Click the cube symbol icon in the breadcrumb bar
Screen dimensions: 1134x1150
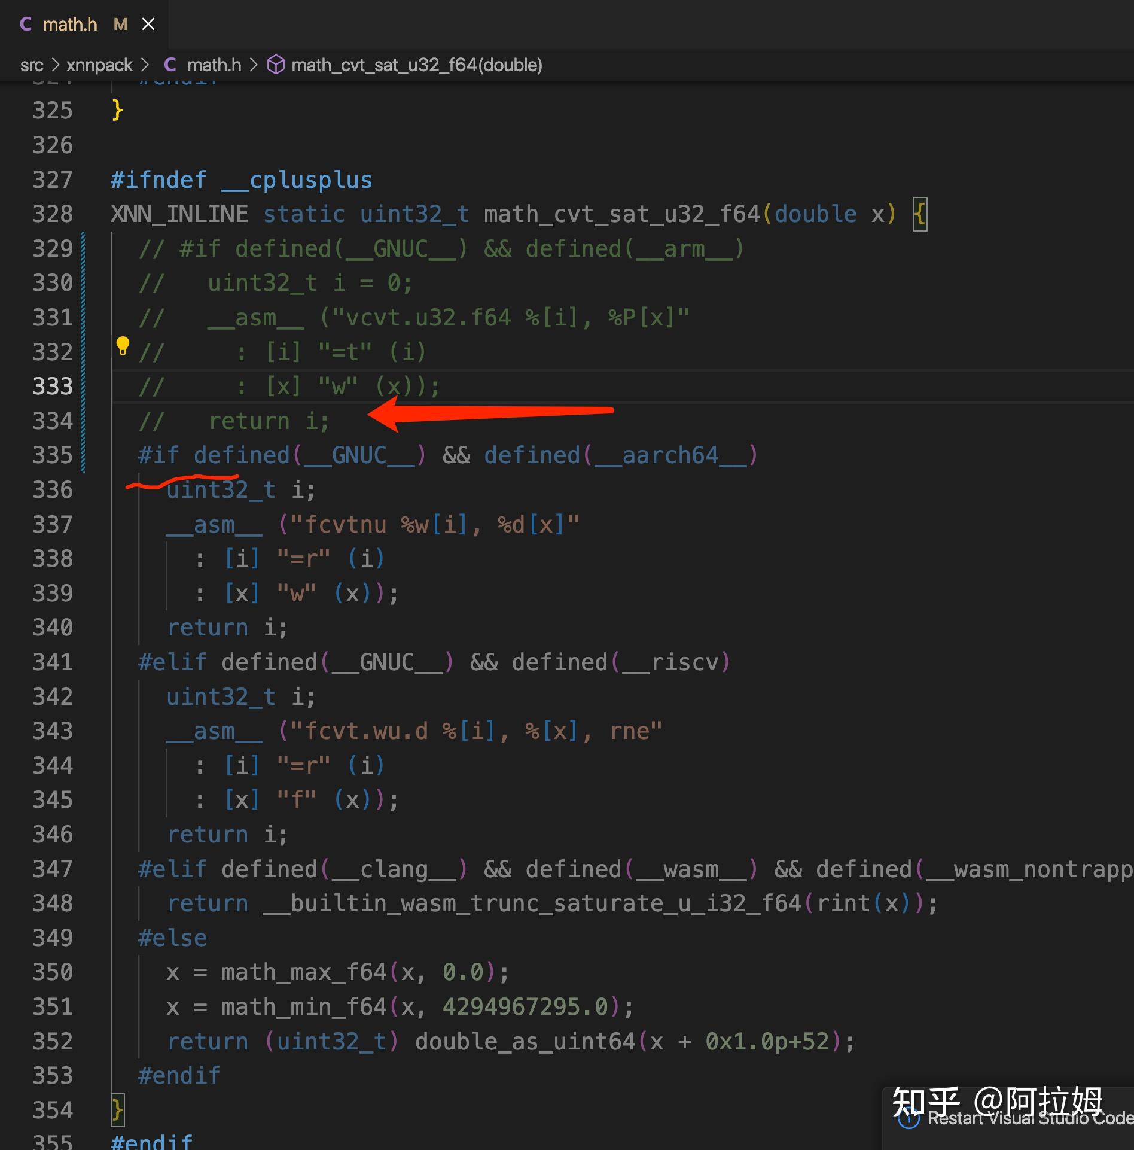coord(276,66)
